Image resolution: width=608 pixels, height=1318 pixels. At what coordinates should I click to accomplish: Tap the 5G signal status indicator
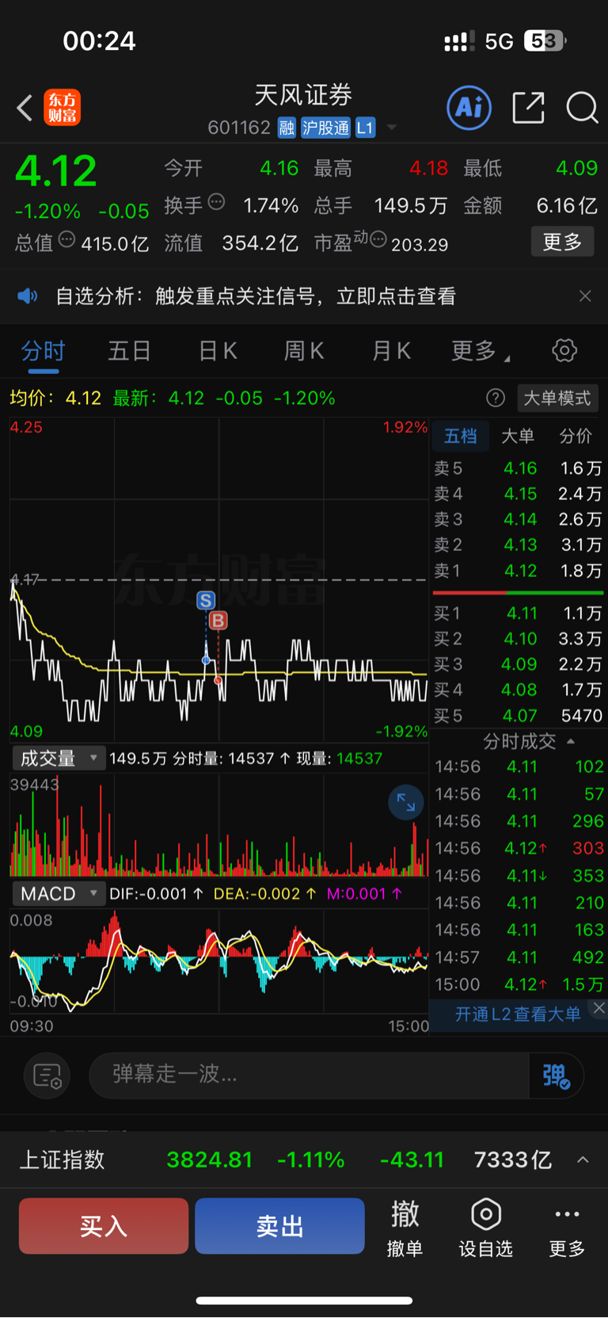click(499, 41)
